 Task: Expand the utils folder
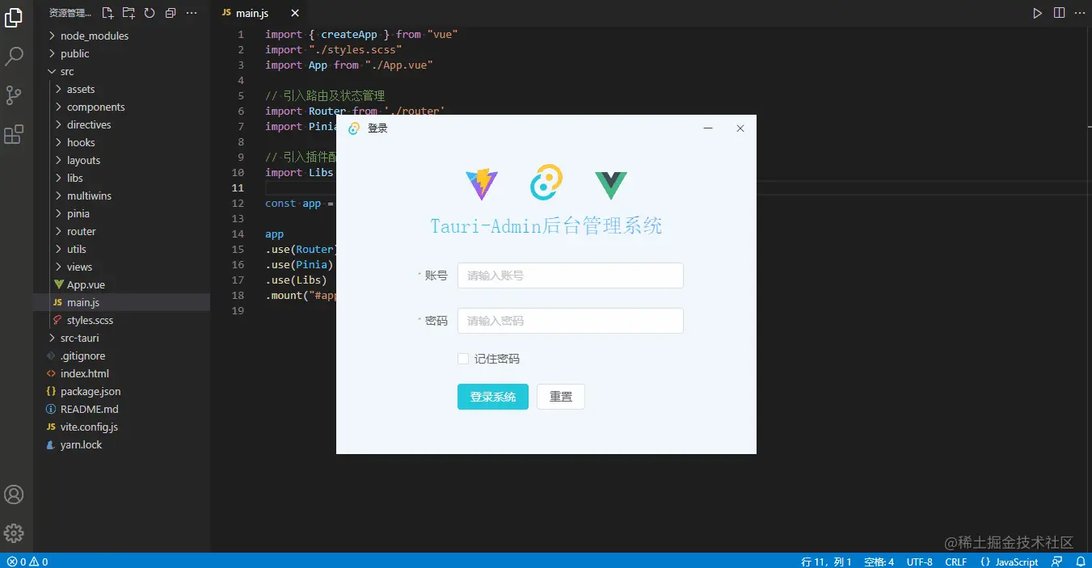pyautogui.click(x=121, y=249)
